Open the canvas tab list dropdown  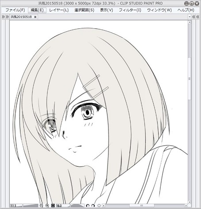[189, 17]
